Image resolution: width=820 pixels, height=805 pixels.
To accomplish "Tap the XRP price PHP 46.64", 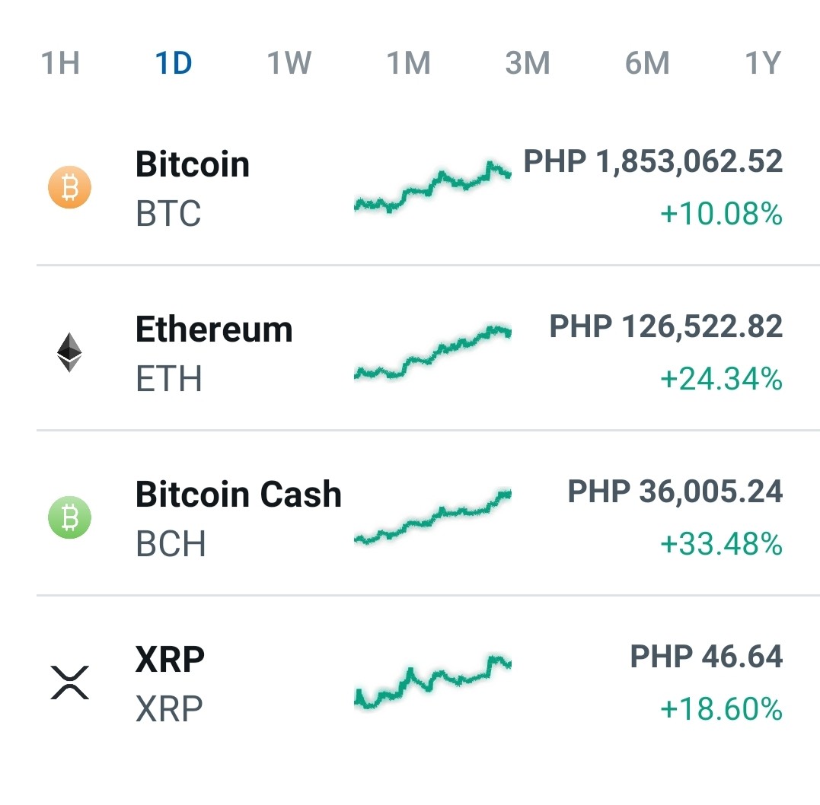I will pos(707,657).
